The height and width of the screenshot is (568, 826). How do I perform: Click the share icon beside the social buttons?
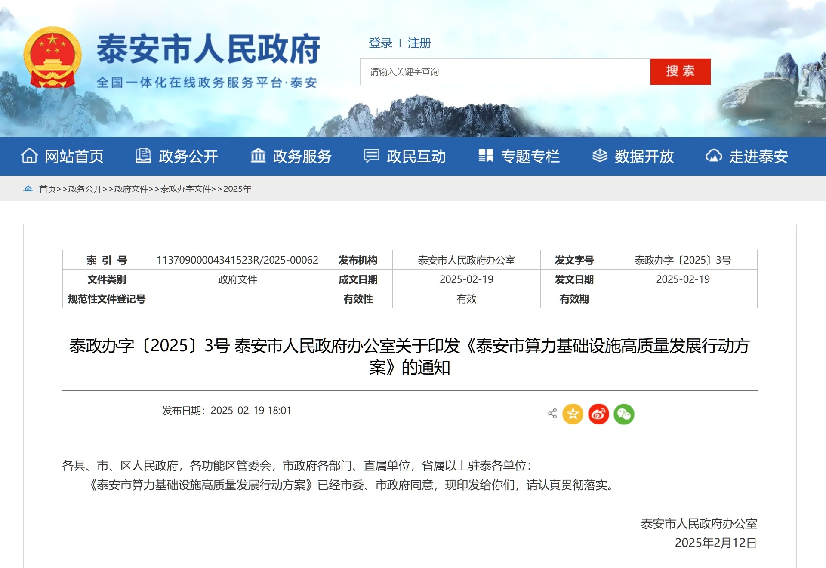552,414
